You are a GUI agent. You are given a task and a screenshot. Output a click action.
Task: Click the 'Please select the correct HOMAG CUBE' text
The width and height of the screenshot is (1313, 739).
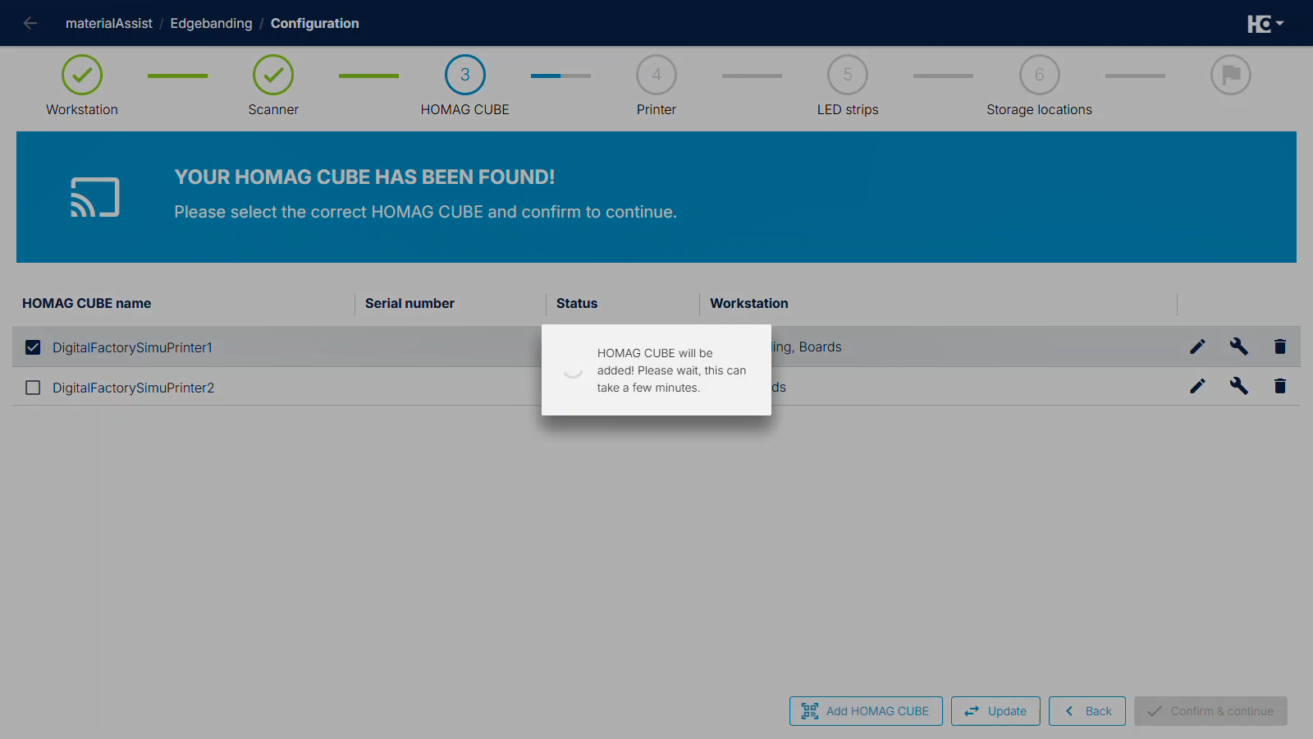point(425,212)
